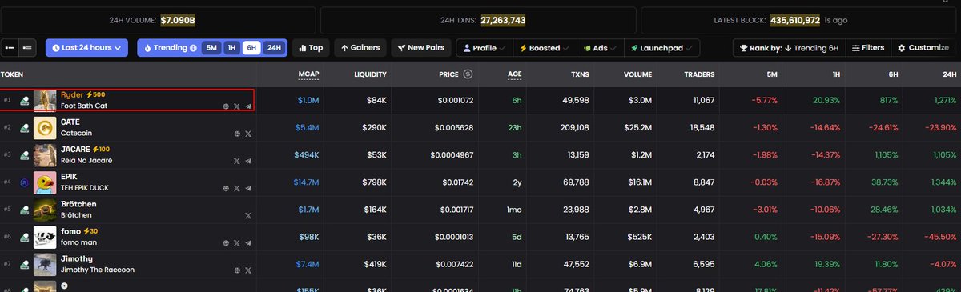
Task: Switch to the Gainers tab
Action: pyautogui.click(x=360, y=48)
